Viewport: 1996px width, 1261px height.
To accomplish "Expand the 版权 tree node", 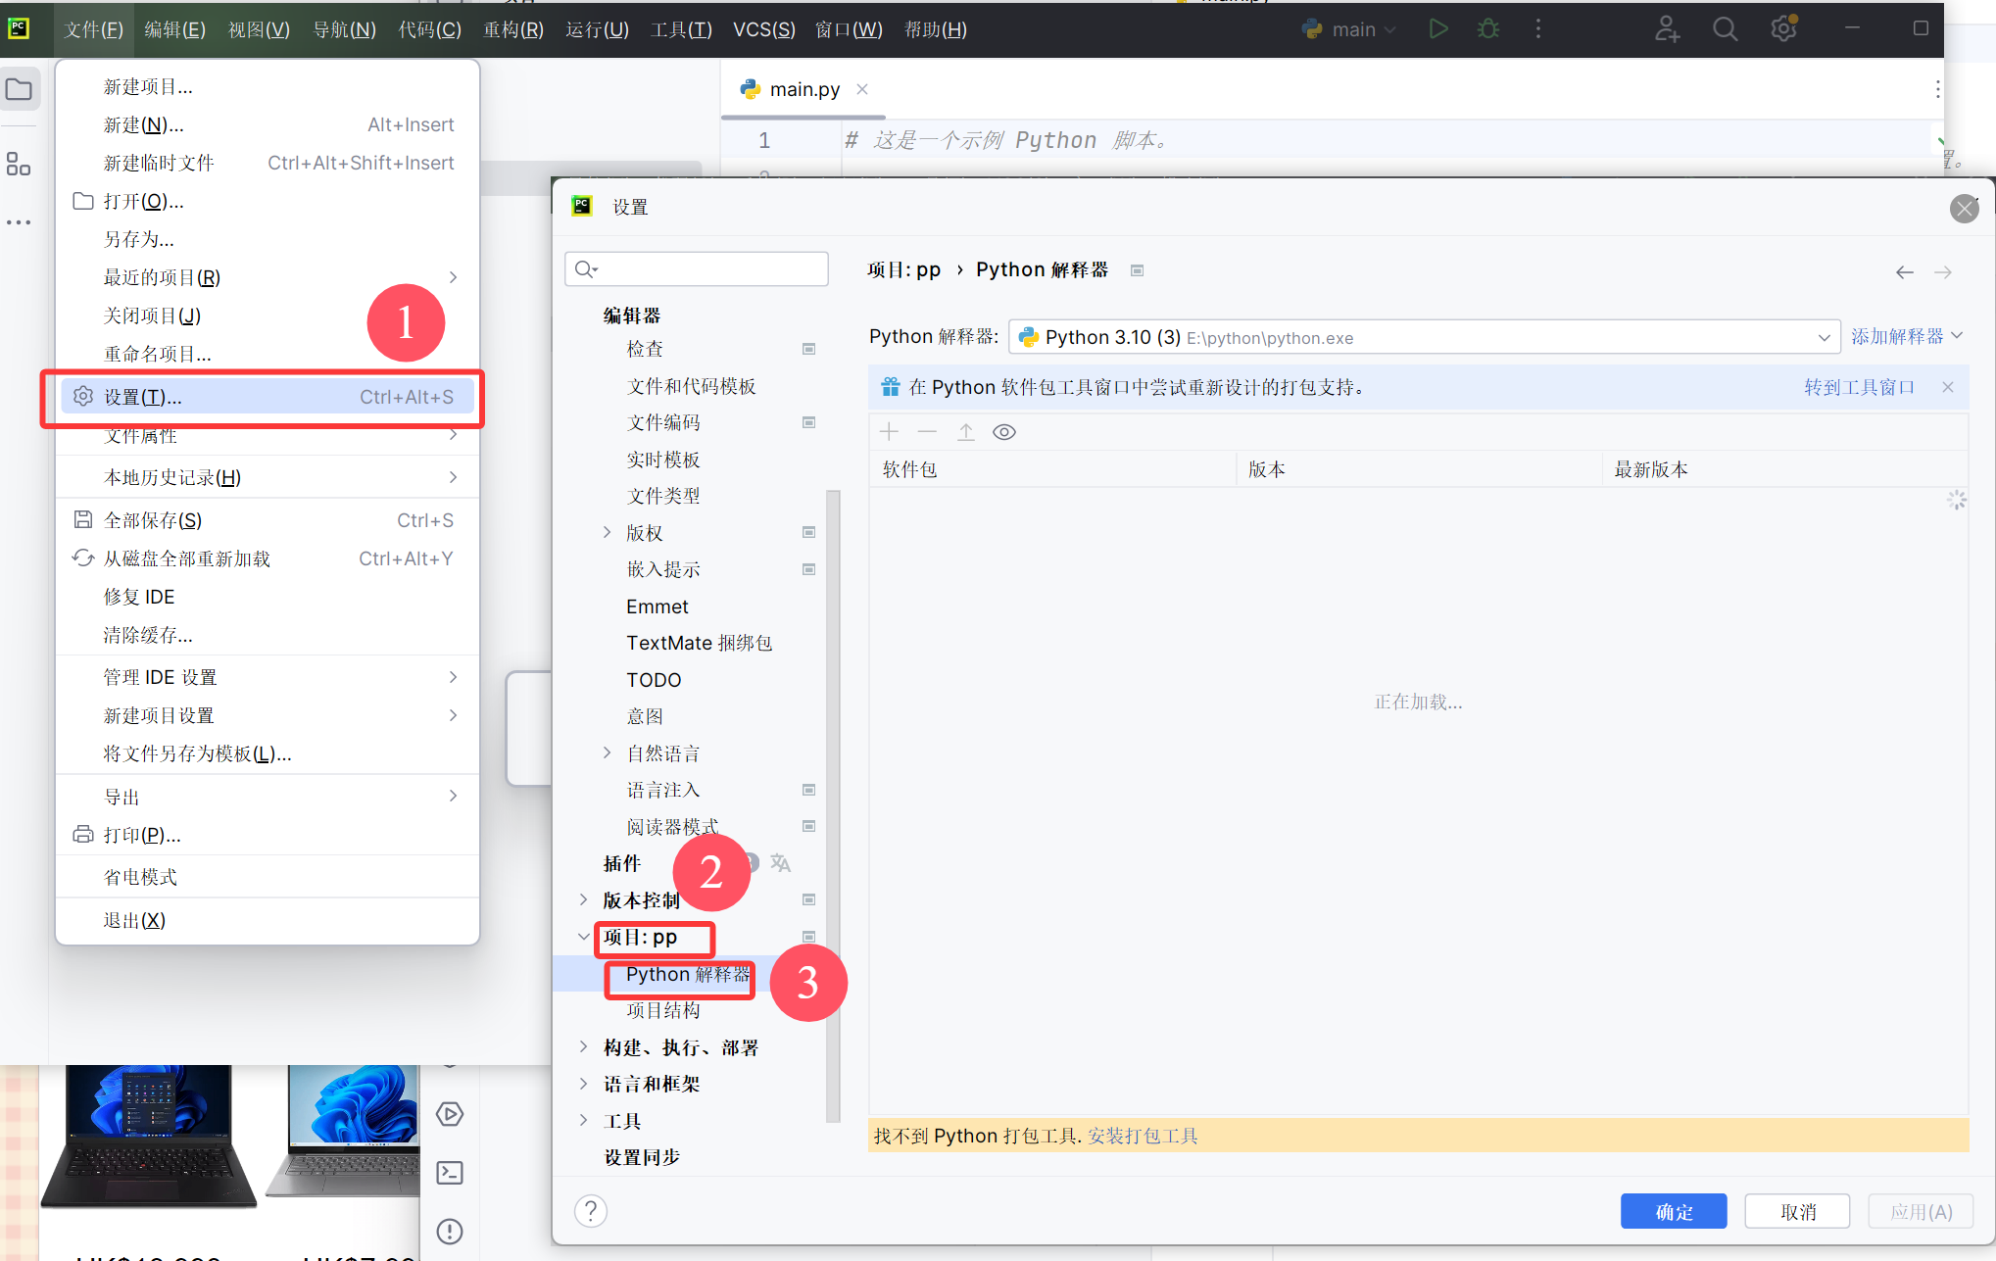I will click(607, 532).
